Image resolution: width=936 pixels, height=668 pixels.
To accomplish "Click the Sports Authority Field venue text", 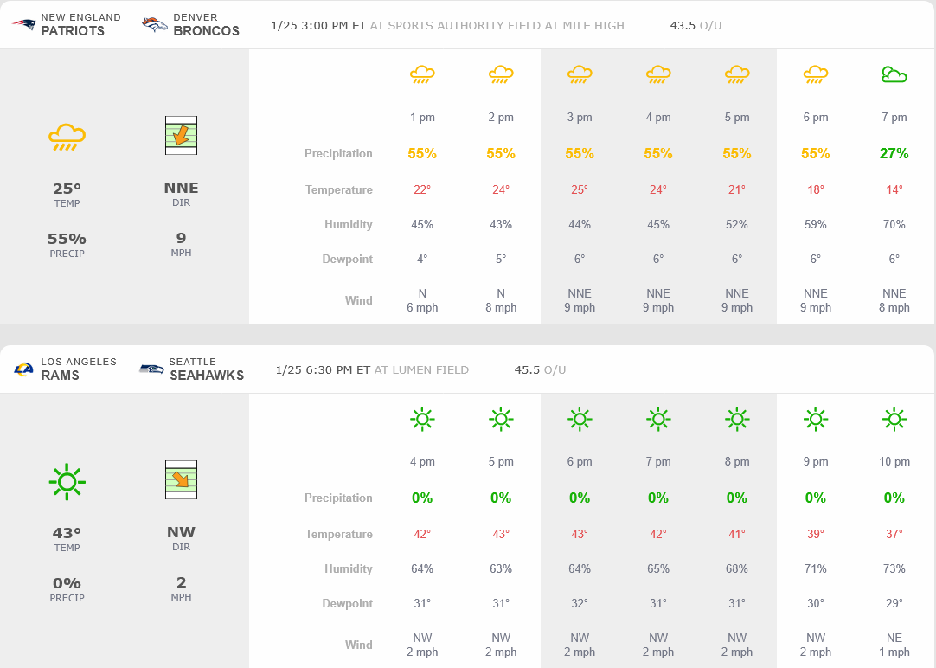I will 497,25.
